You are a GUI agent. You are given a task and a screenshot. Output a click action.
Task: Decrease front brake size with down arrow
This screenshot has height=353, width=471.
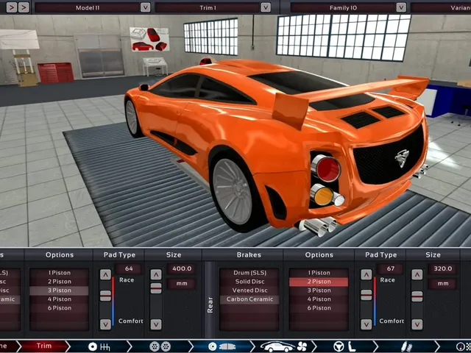point(156,324)
